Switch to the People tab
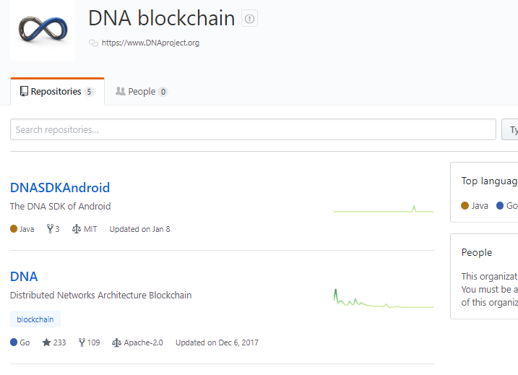The height and width of the screenshot is (375, 518). pyautogui.click(x=142, y=92)
